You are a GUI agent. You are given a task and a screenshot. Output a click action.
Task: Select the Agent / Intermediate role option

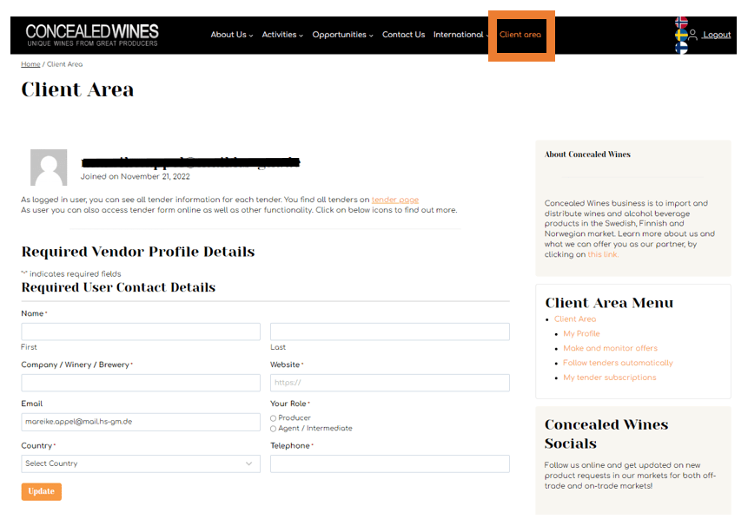pyautogui.click(x=274, y=429)
